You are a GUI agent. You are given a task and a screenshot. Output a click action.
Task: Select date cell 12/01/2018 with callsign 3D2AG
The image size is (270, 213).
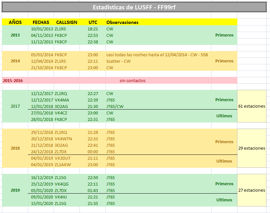[x=42, y=106]
